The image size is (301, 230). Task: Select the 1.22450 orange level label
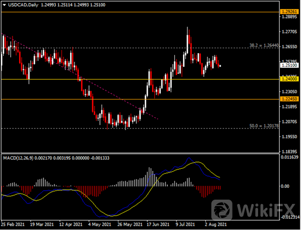(x=290, y=99)
